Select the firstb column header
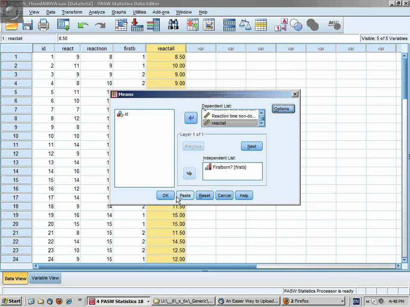 click(x=129, y=49)
